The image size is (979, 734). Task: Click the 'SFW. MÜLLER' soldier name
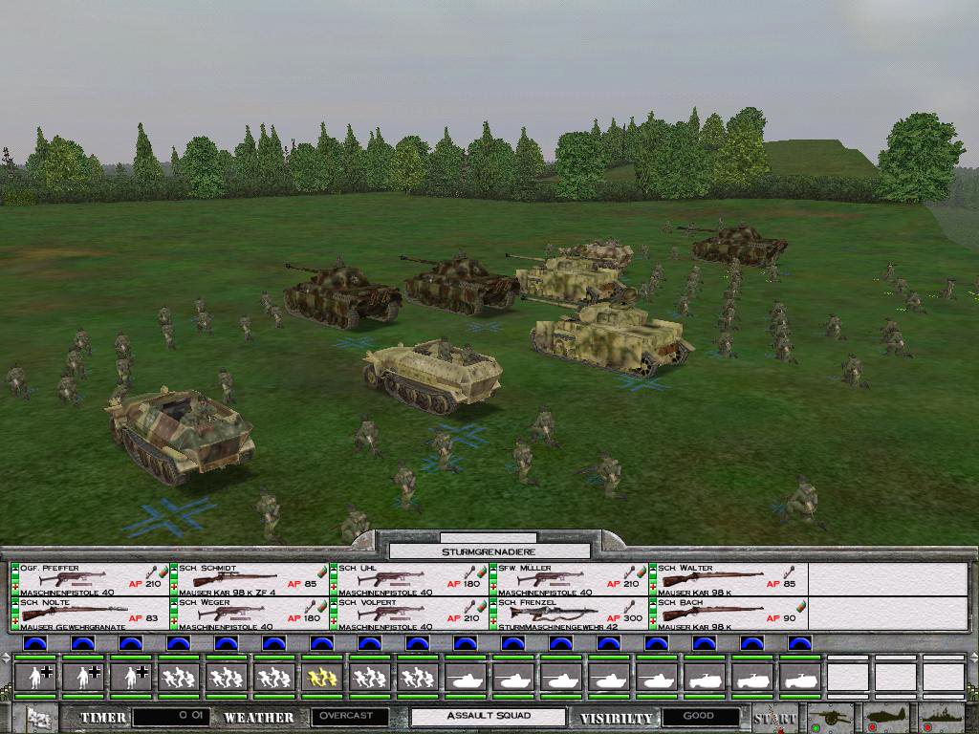point(525,568)
